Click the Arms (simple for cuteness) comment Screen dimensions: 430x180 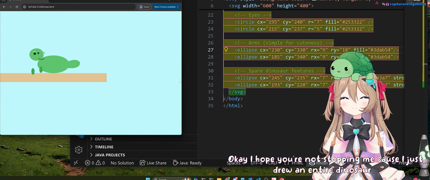pos(284,43)
